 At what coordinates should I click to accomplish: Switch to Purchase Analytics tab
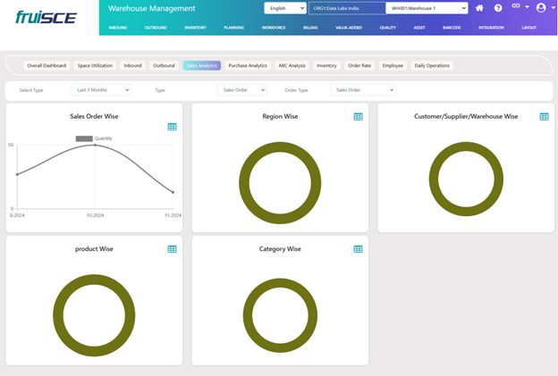click(248, 65)
